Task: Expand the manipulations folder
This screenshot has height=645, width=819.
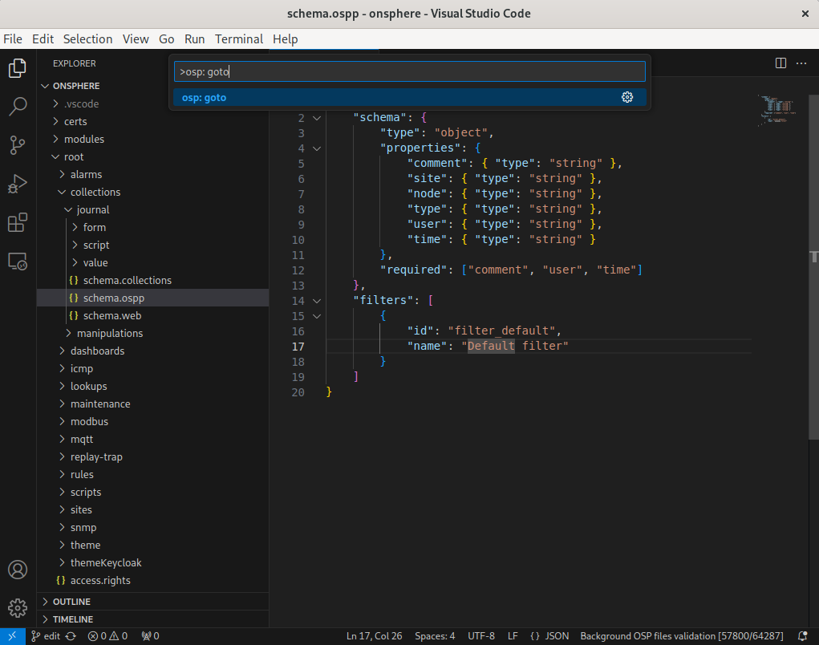Action: pyautogui.click(x=153, y=333)
